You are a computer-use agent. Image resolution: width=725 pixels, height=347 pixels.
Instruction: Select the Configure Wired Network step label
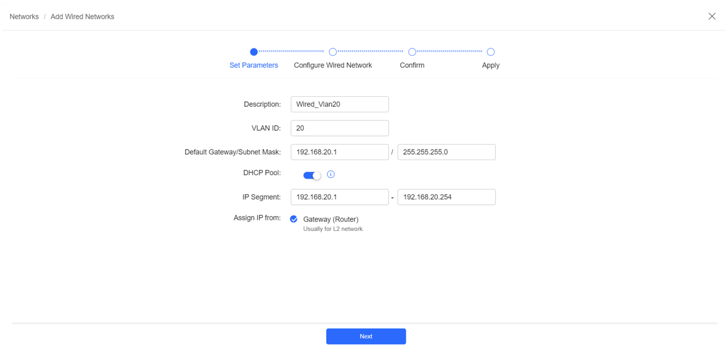(x=333, y=65)
